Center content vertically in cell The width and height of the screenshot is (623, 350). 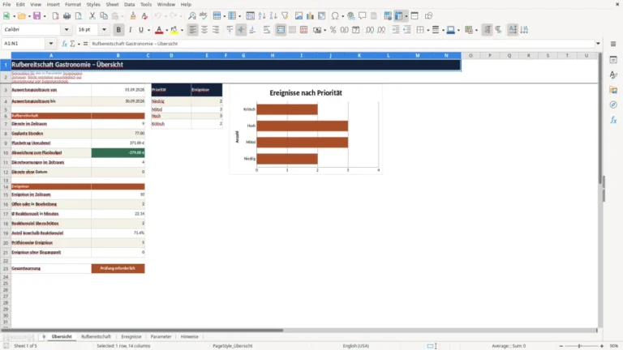coord(241,30)
